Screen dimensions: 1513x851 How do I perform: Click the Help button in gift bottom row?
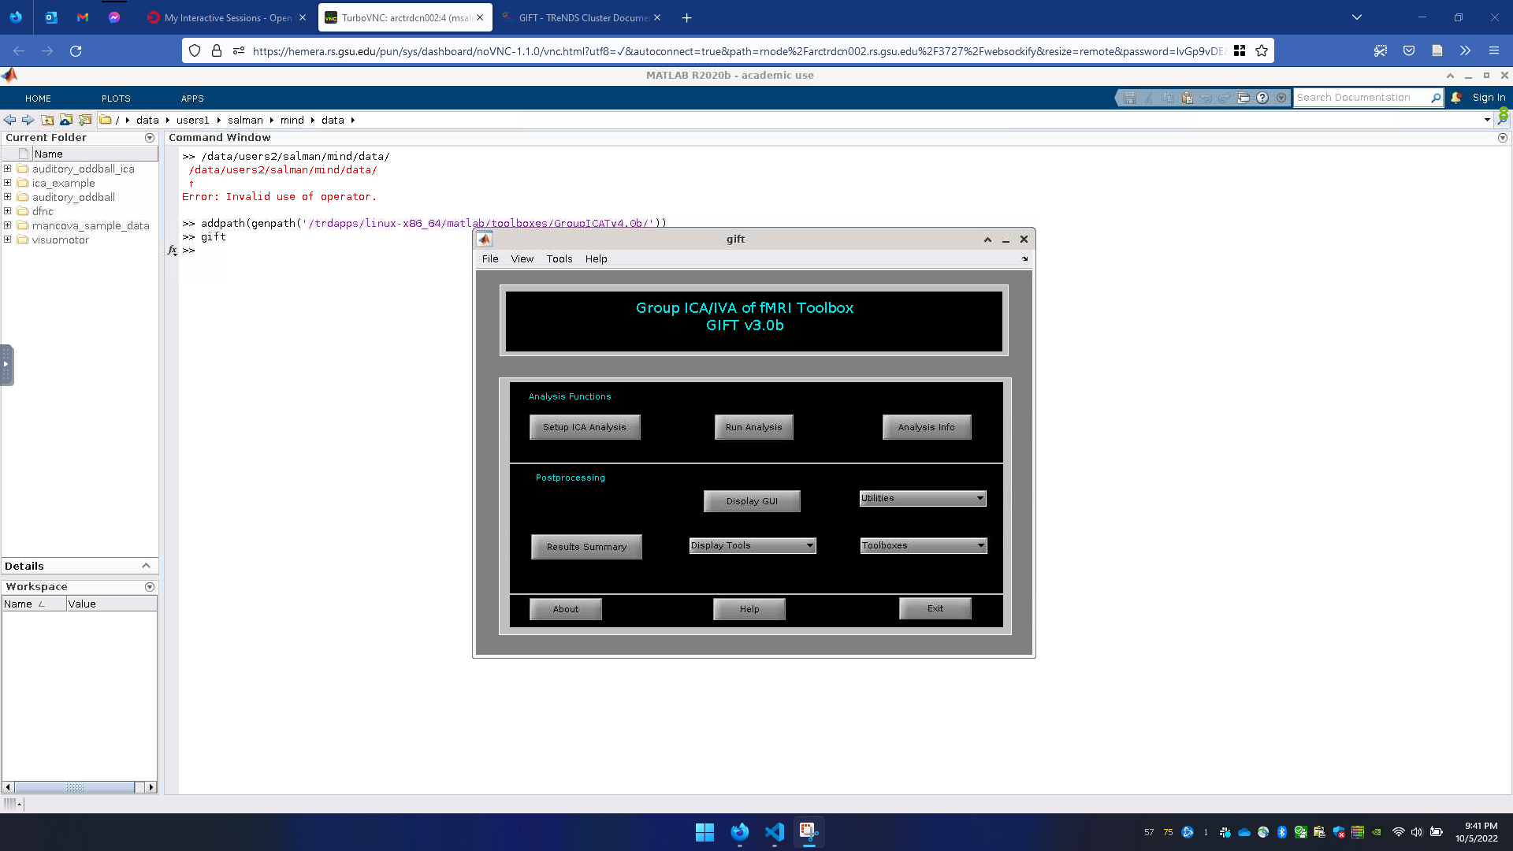(x=749, y=609)
